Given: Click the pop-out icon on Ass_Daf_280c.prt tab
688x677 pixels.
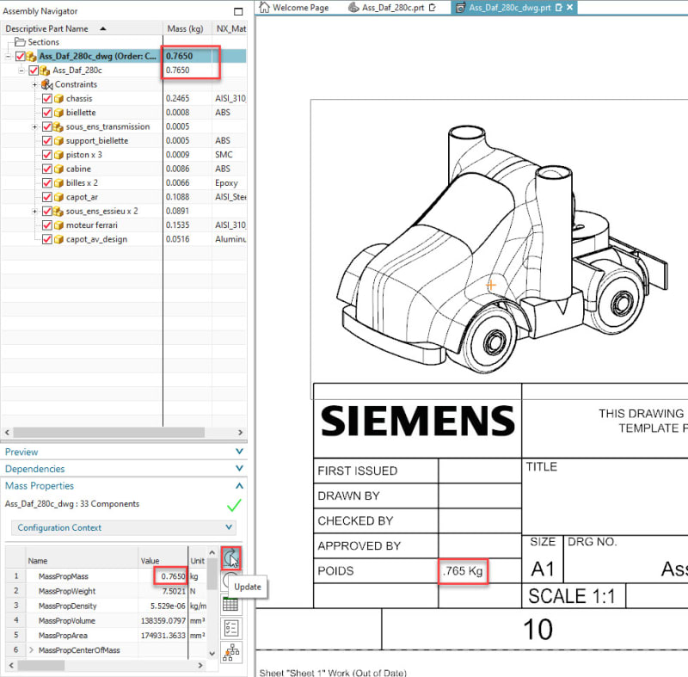Looking at the screenshot, I should click(433, 8).
